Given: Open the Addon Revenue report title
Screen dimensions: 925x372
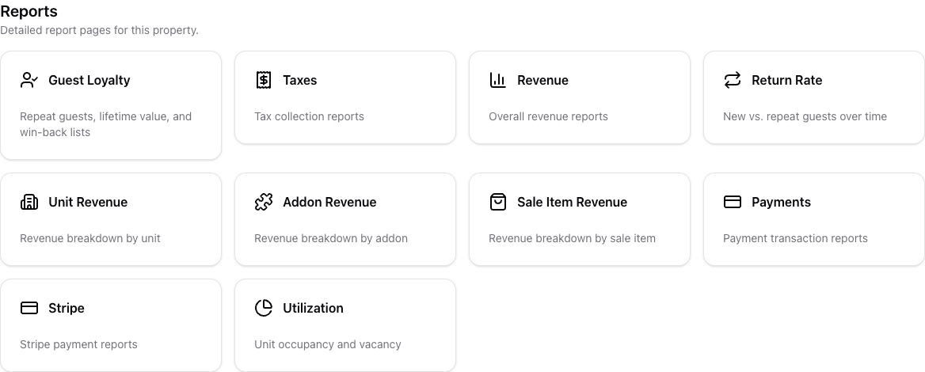Looking at the screenshot, I should 329,202.
